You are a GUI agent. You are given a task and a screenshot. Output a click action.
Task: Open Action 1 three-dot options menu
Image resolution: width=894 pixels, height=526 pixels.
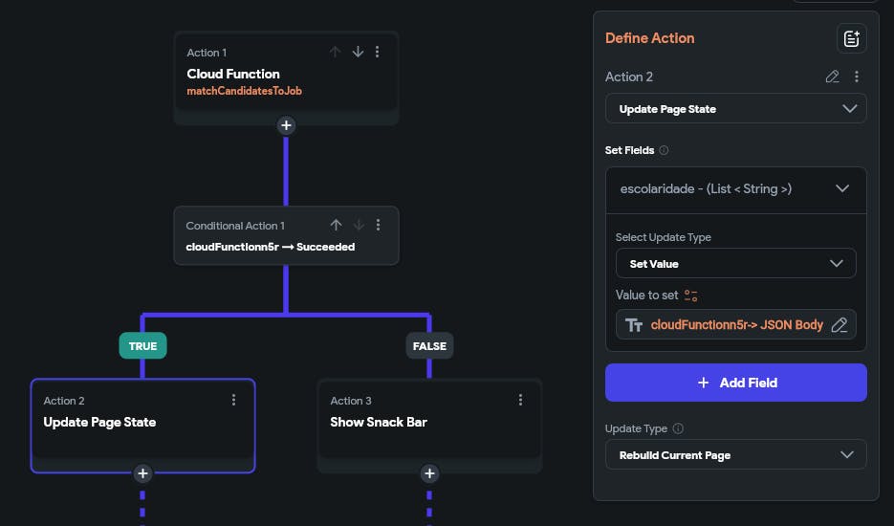(x=378, y=52)
